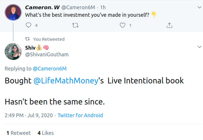The width and height of the screenshot is (203, 140).
Task: Expand Shiv's tweet options chevron
Action: pos(199,47)
